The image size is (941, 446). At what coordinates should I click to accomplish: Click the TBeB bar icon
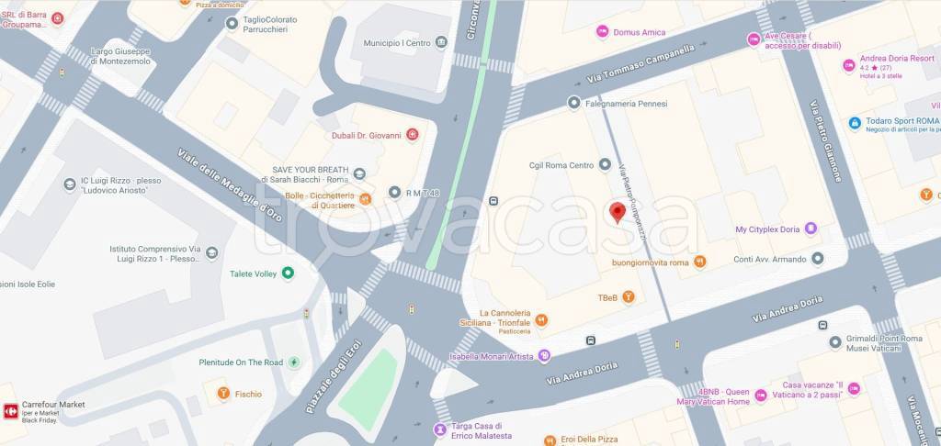(629, 296)
